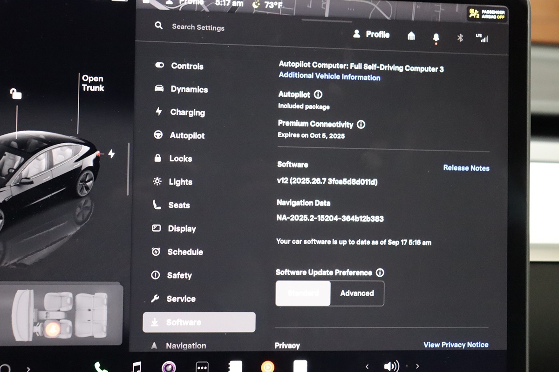Image resolution: width=559 pixels, height=372 pixels.
Task: Open the three-dot app launcher
Action: tap(202, 367)
